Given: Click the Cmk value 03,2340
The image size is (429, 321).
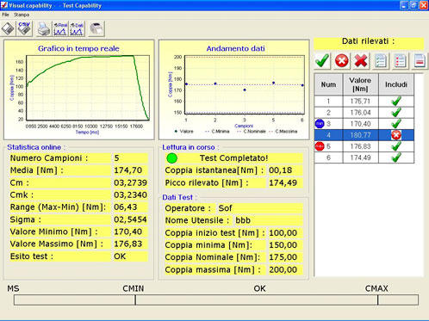Looking at the screenshot, I should tap(130, 195).
